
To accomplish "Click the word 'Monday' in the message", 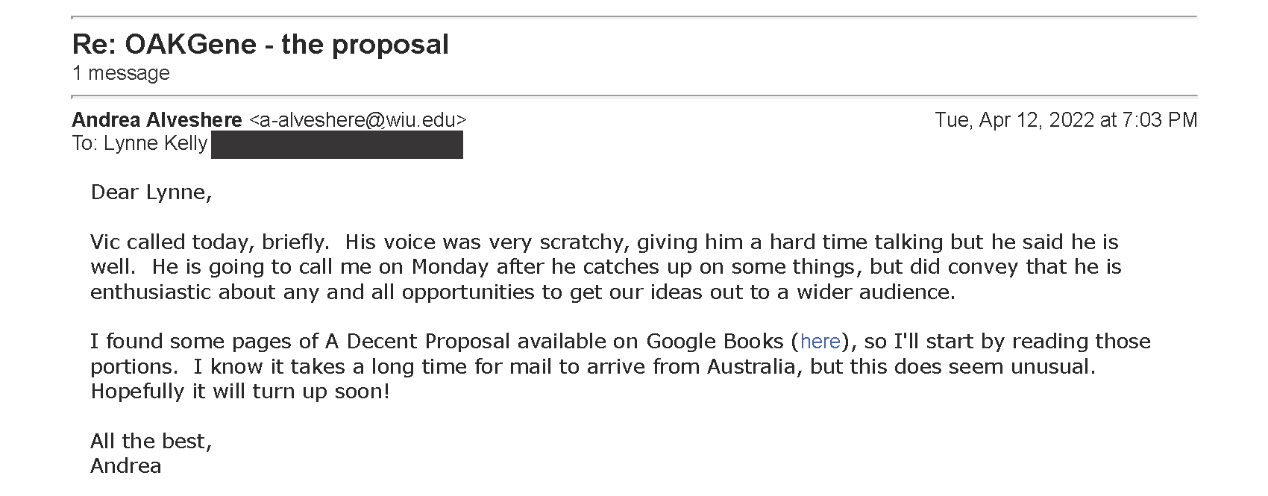I will 451,267.
